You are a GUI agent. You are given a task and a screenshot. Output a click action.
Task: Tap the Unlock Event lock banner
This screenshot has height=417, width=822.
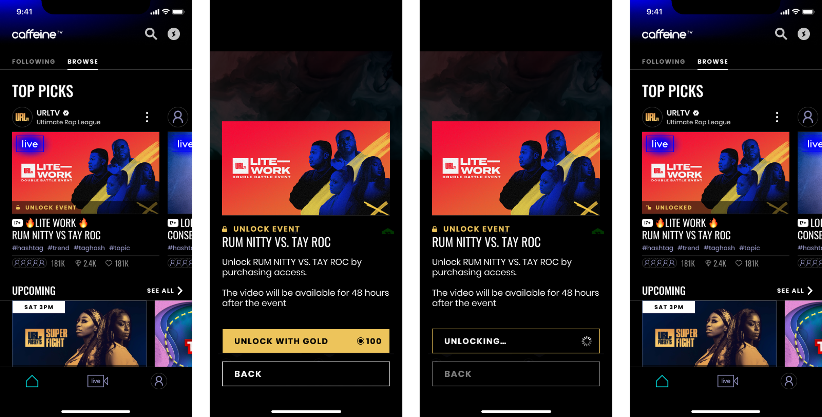[x=85, y=208]
